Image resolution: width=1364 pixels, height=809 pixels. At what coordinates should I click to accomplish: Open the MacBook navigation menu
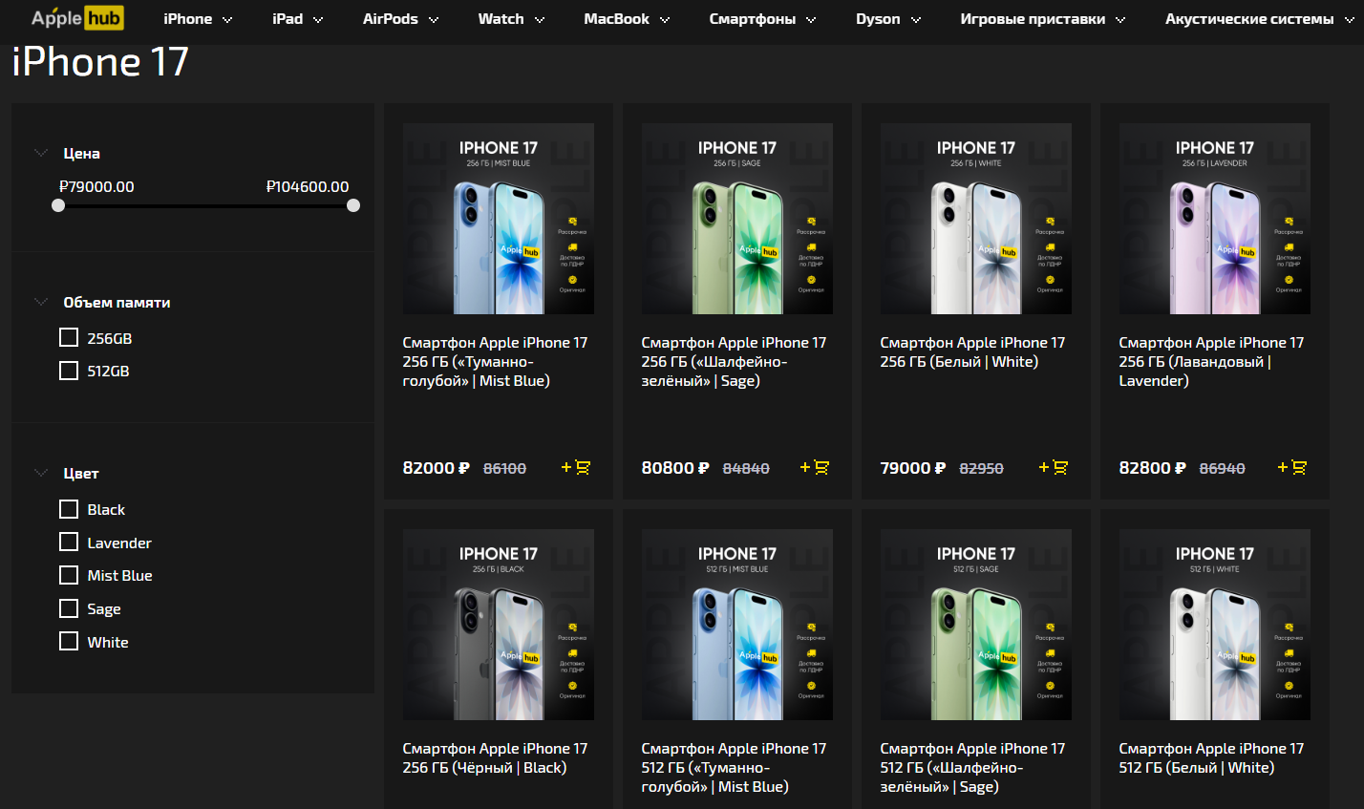coord(626,19)
